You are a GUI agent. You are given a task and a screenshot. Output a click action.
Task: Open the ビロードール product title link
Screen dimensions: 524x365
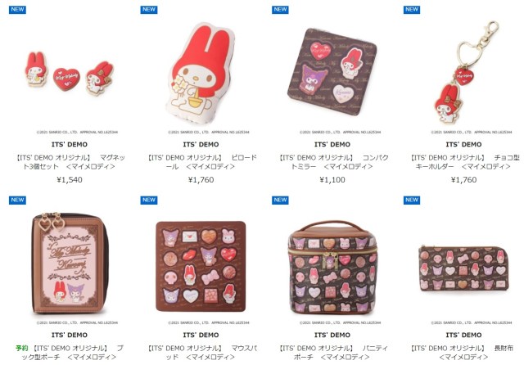201,161
